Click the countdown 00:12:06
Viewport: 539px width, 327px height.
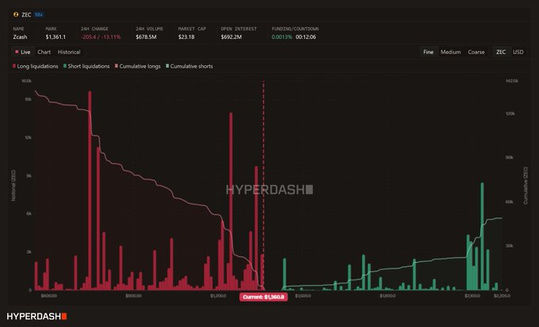tap(306, 37)
